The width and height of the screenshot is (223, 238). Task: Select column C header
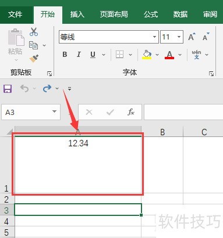tap(203, 132)
